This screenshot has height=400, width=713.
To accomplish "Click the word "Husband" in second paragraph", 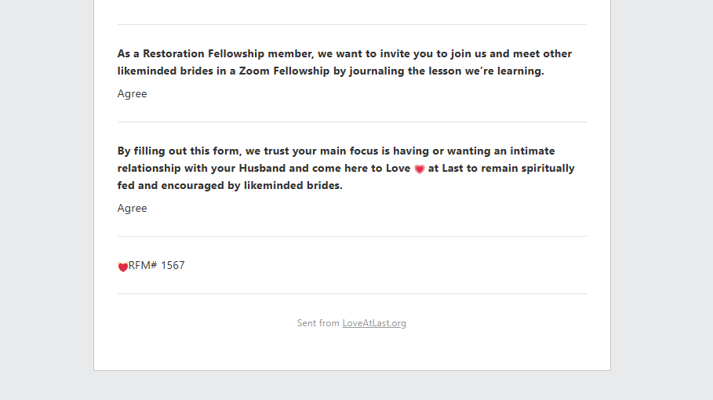I will click(x=262, y=168).
